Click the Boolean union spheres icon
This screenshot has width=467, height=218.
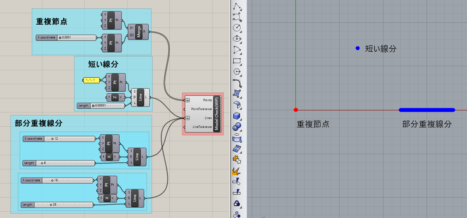237,127
